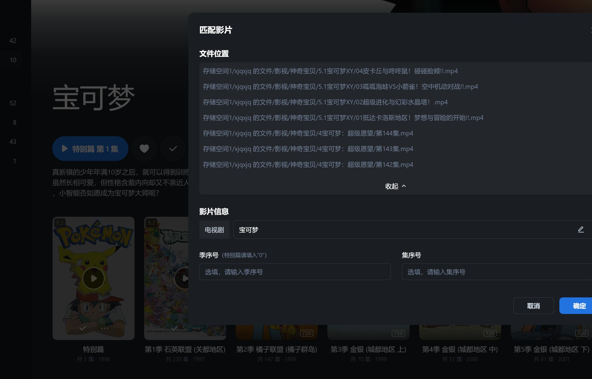
Task: Click checkmark icon on 第1季 poster
Action: coord(174,328)
